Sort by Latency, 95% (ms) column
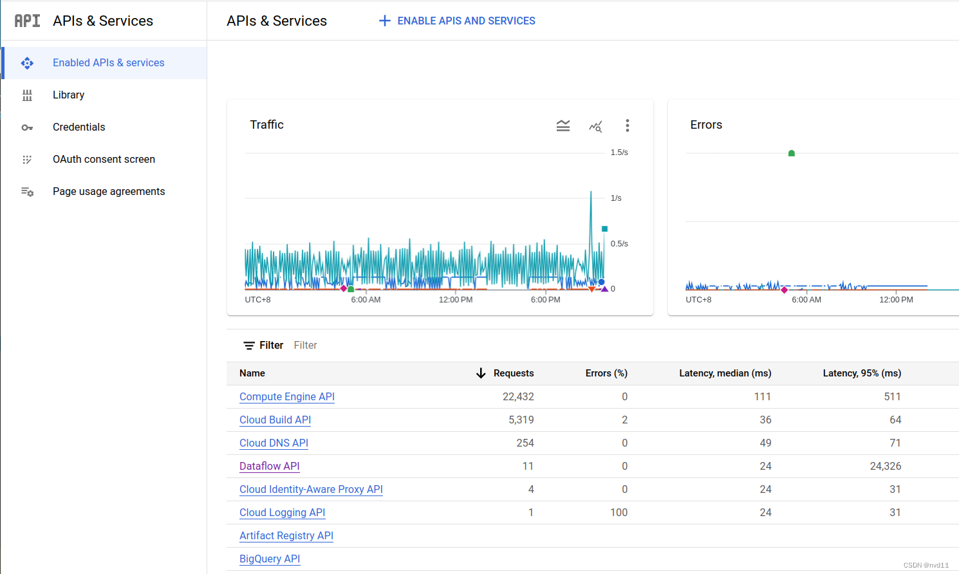Viewport: 959px width, 574px height. pyautogui.click(x=862, y=373)
